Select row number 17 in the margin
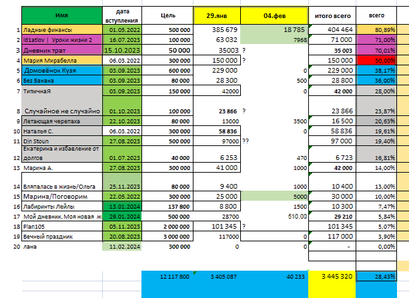The image size is (409, 298). [17, 217]
